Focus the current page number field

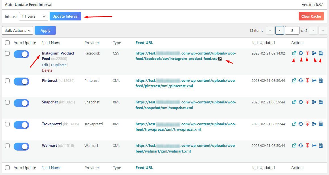pos(292,30)
